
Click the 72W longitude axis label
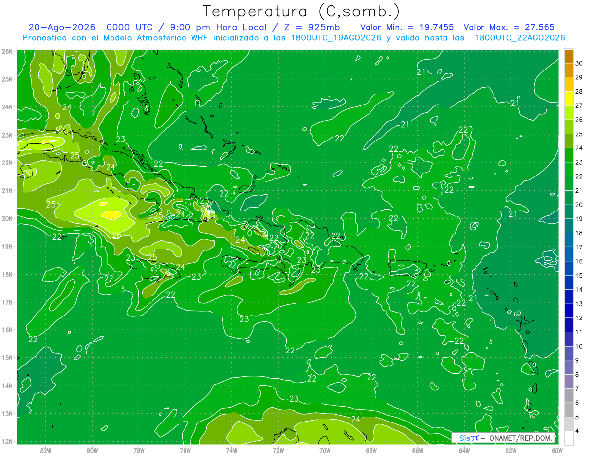click(278, 450)
